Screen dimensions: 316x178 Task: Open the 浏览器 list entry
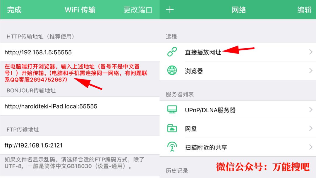point(238,71)
